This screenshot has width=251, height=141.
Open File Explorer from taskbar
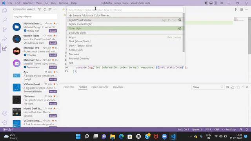[x=113, y=136]
